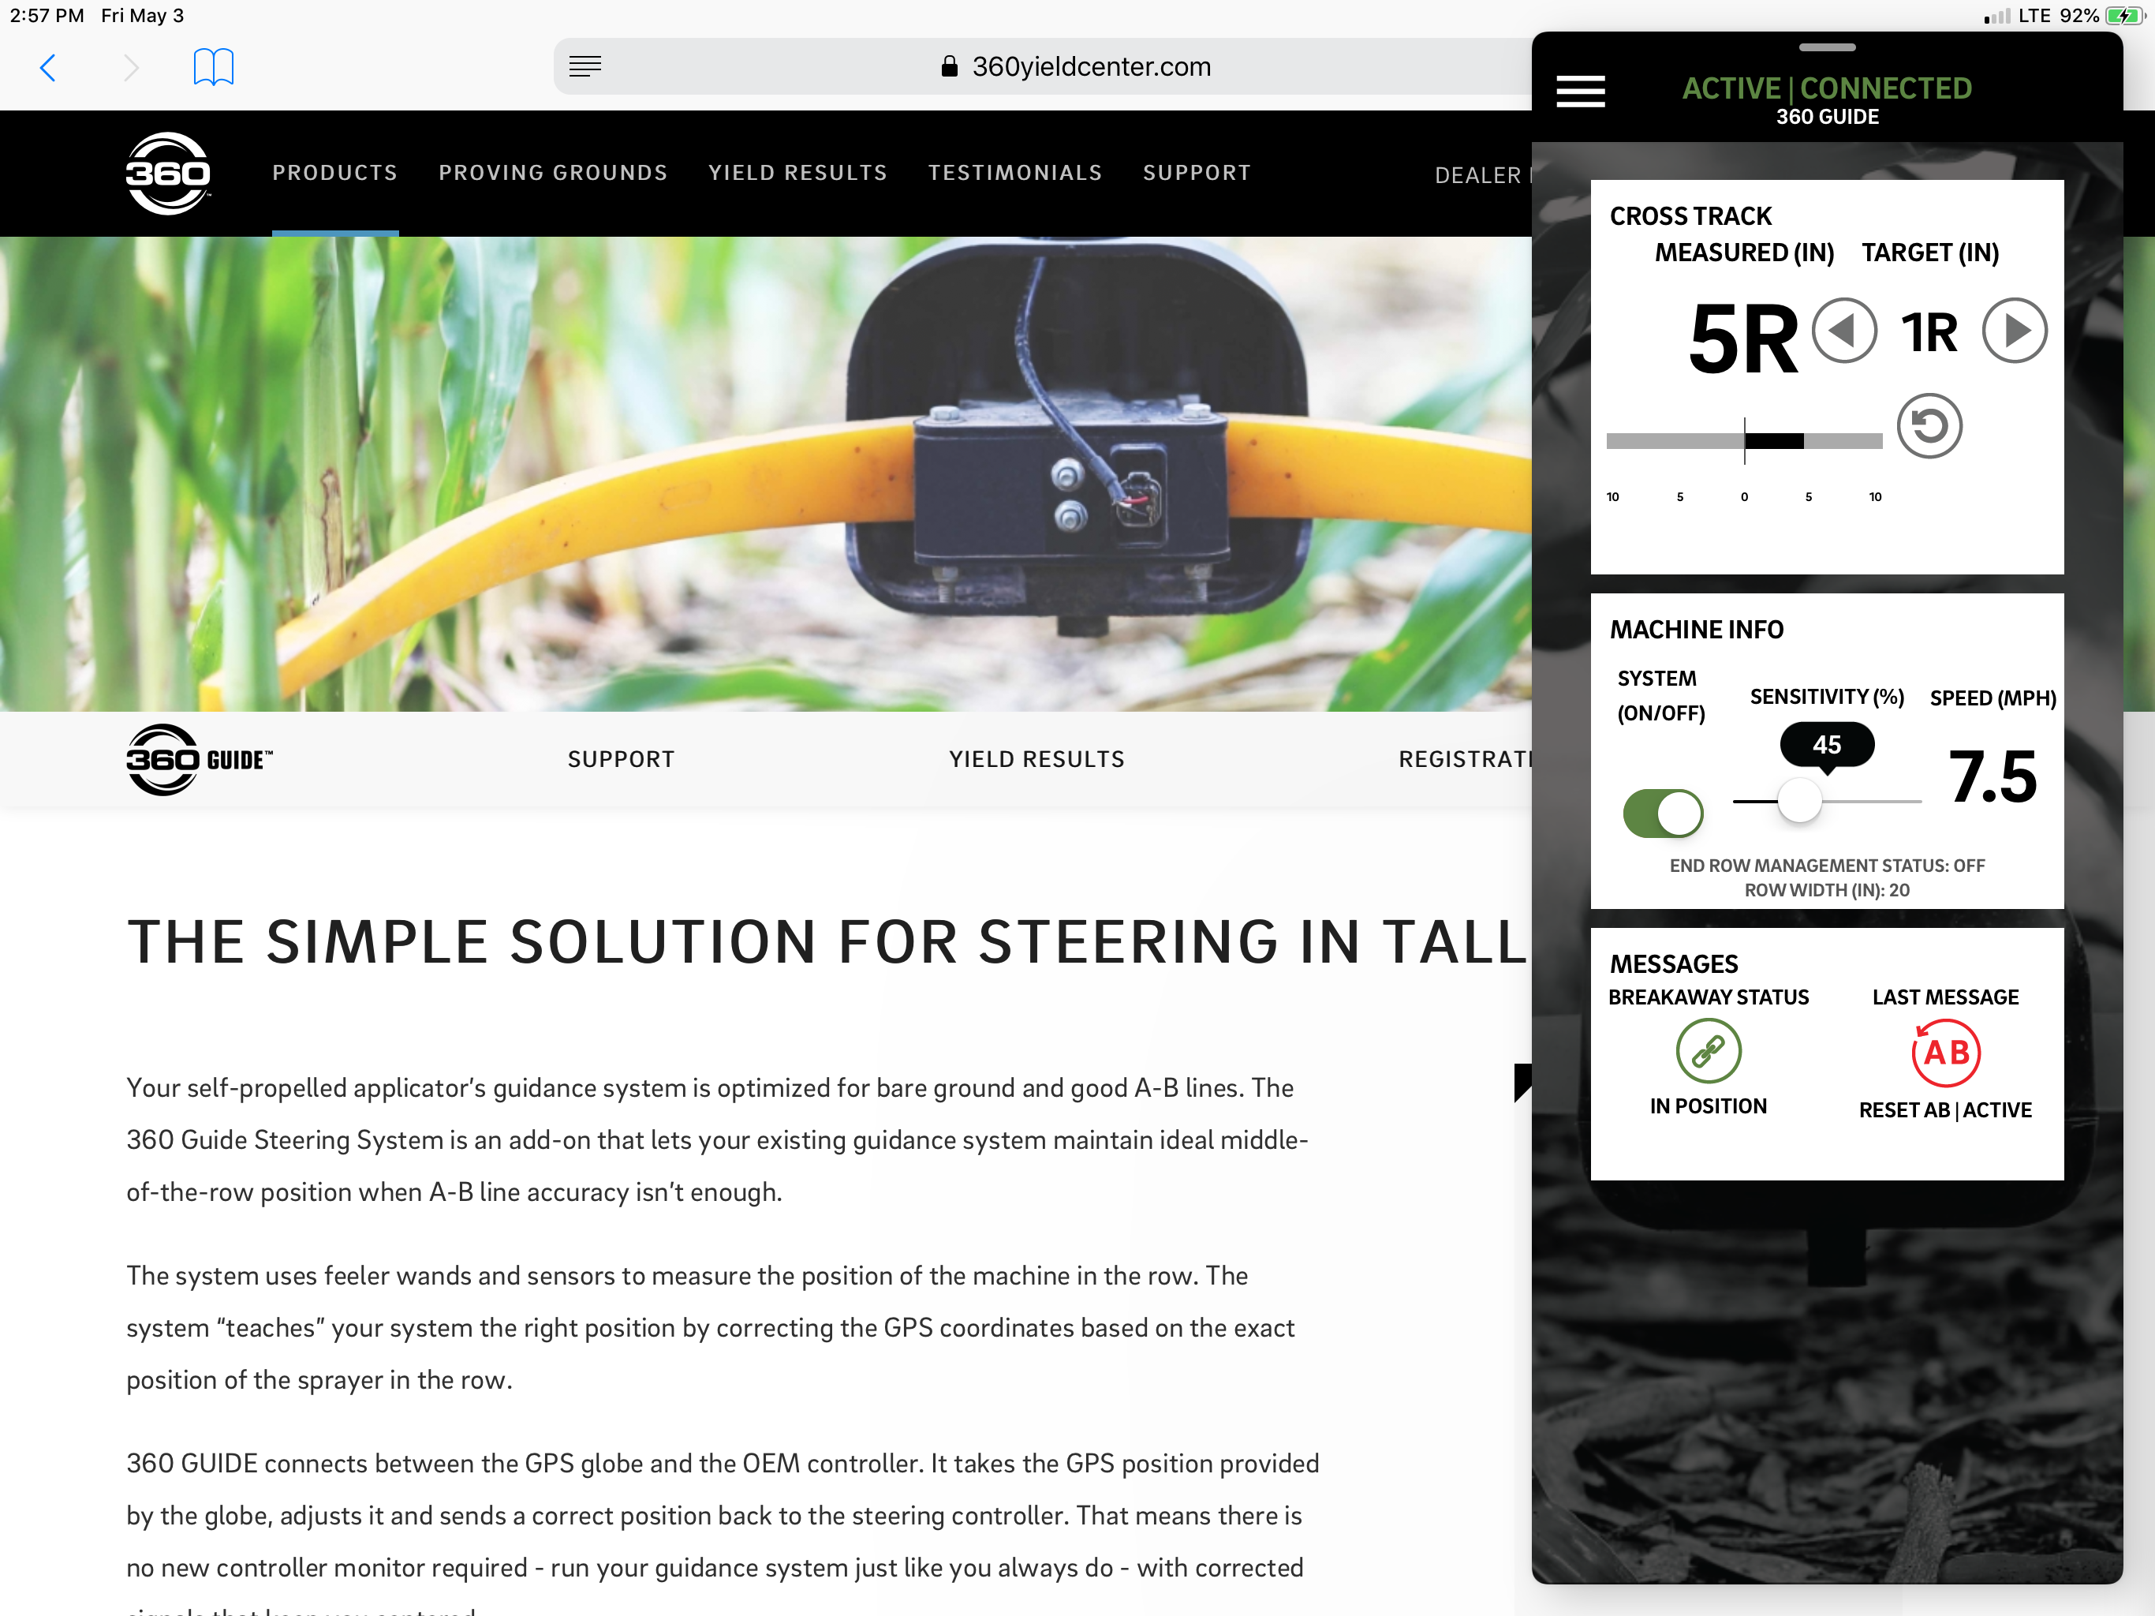Open the hamburger menu in 360 Guide app
Image resolution: width=2155 pixels, height=1616 pixels.
[1580, 92]
